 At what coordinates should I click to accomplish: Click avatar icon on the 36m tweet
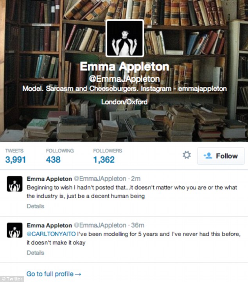click(14, 230)
